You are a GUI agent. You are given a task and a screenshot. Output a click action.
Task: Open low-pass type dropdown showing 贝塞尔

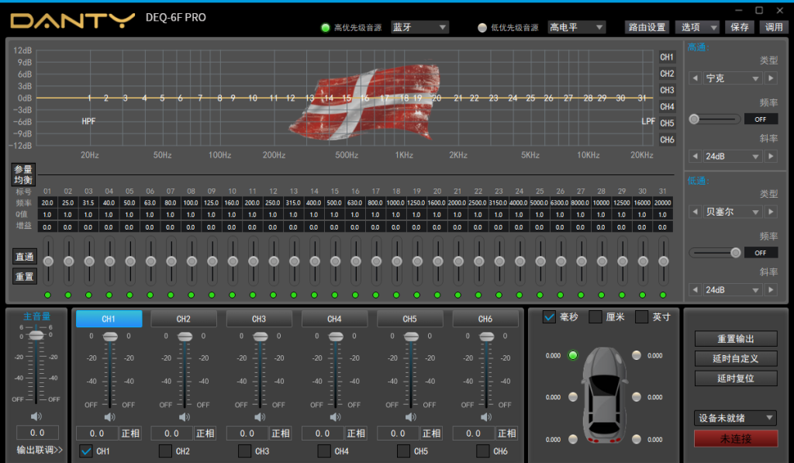[x=733, y=212]
